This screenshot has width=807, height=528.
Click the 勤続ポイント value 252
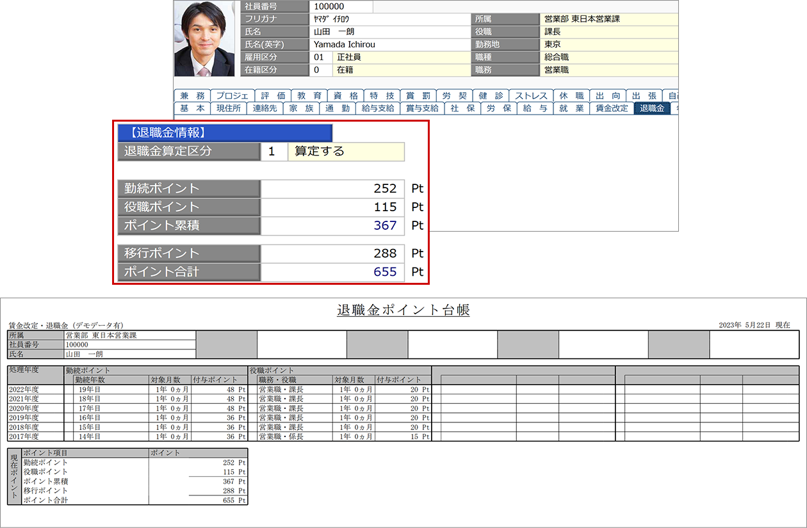coord(332,189)
